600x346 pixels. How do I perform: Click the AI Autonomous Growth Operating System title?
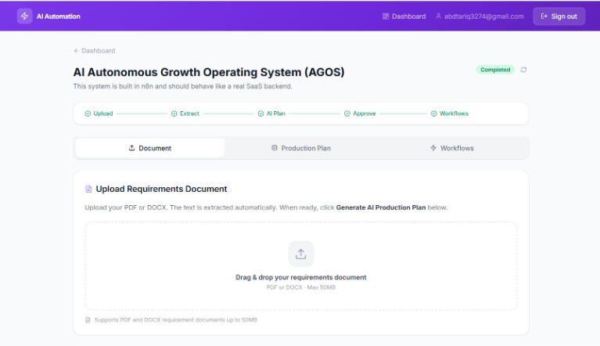point(209,72)
